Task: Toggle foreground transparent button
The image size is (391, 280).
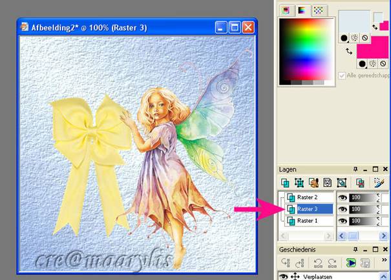Action: click(x=365, y=38)
